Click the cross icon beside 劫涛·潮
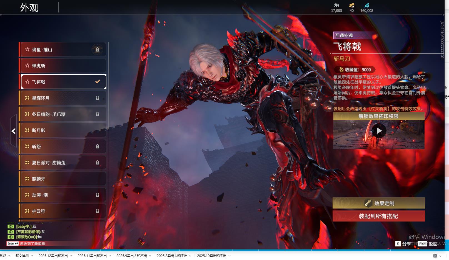449x260 pixels. point(27,195)
